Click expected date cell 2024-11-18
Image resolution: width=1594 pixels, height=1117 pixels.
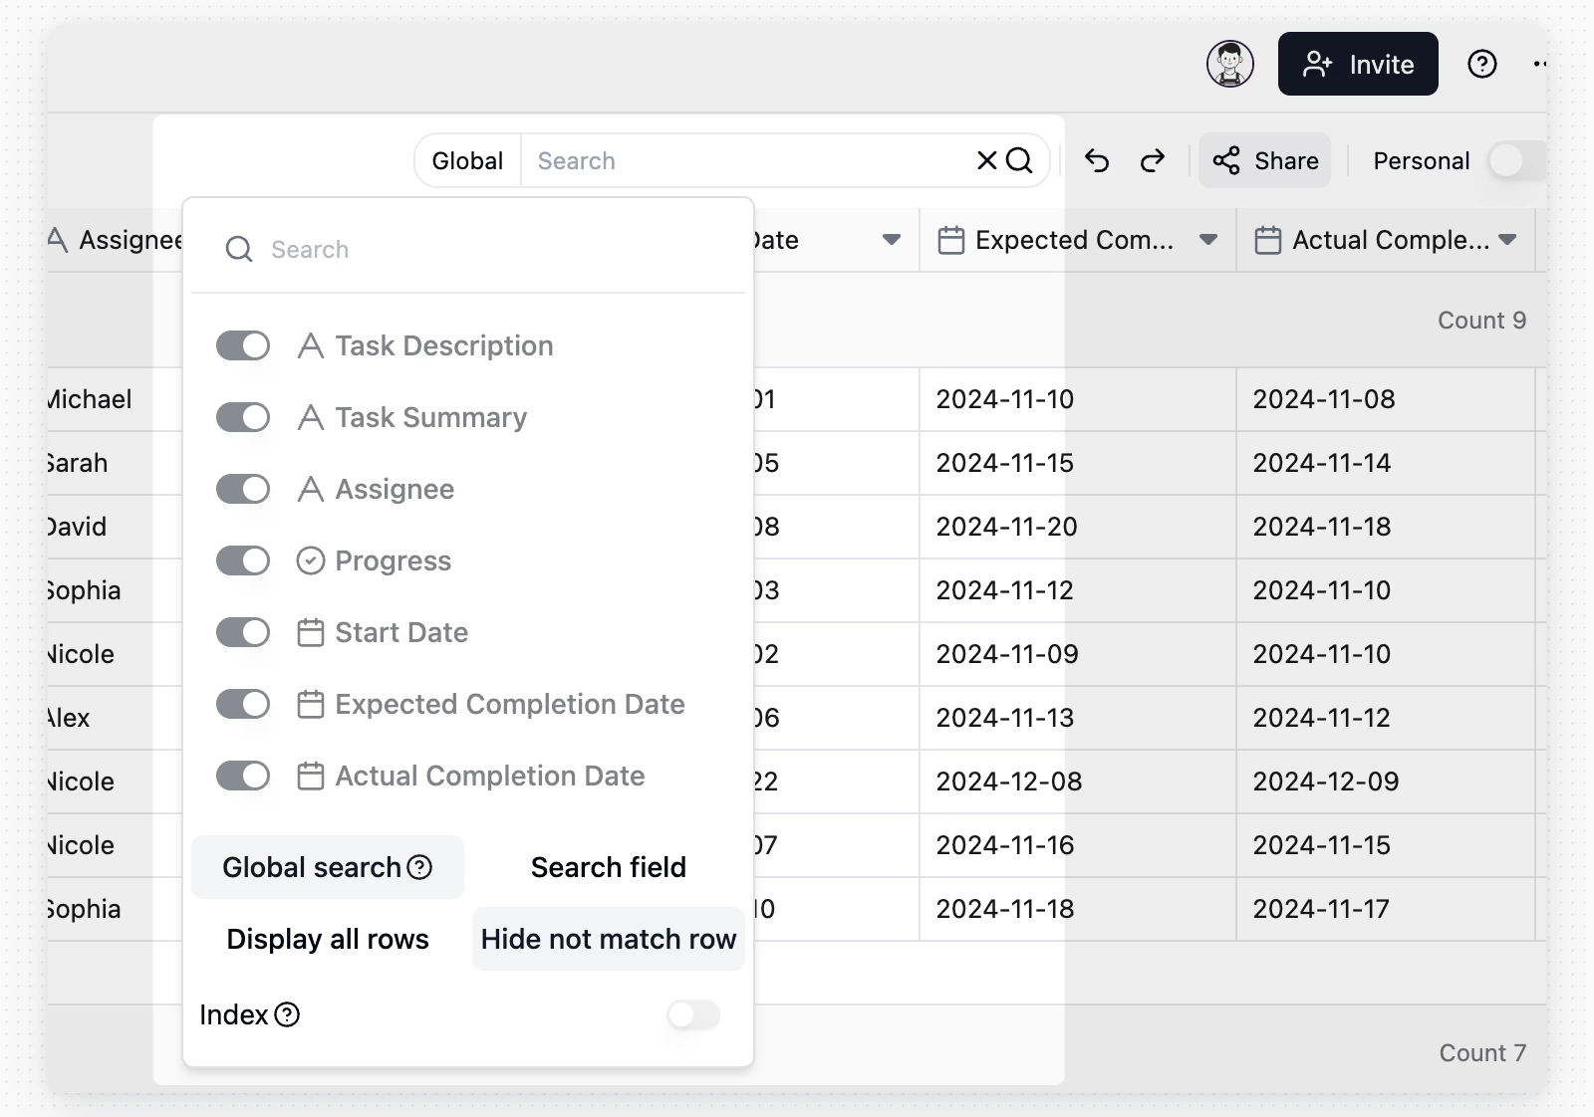pos(1077,909)
